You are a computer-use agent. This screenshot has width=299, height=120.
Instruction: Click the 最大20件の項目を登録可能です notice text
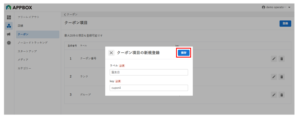pos(83,36)
